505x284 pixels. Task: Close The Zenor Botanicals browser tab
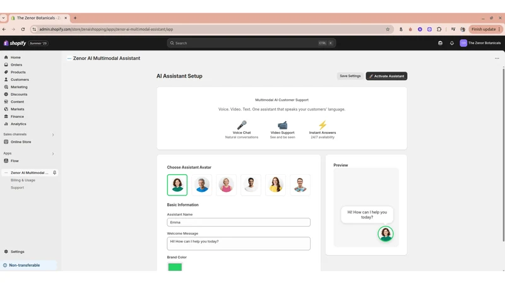(66, 18)
